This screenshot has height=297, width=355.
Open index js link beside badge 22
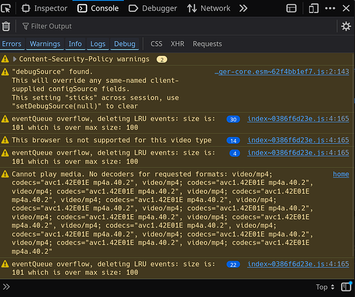coord(298,264)
